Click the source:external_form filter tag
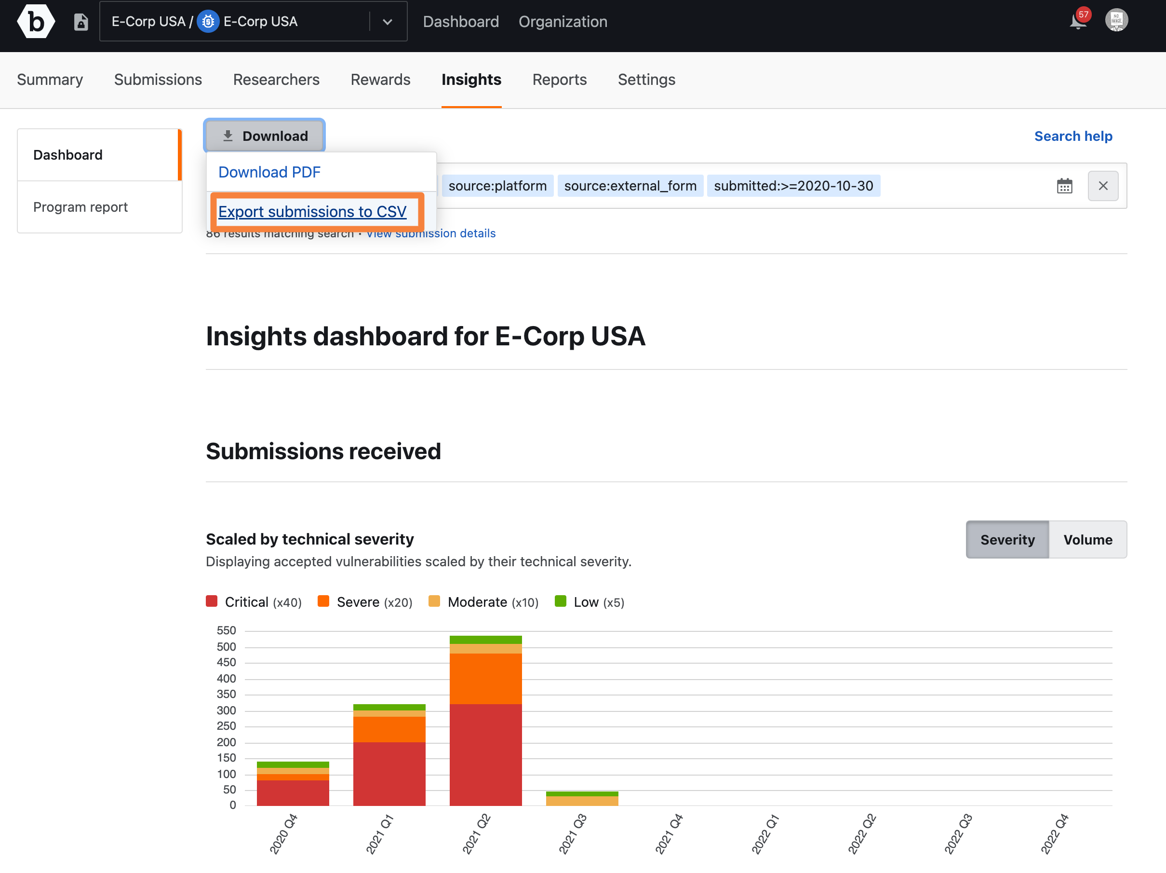 (630, 186)
